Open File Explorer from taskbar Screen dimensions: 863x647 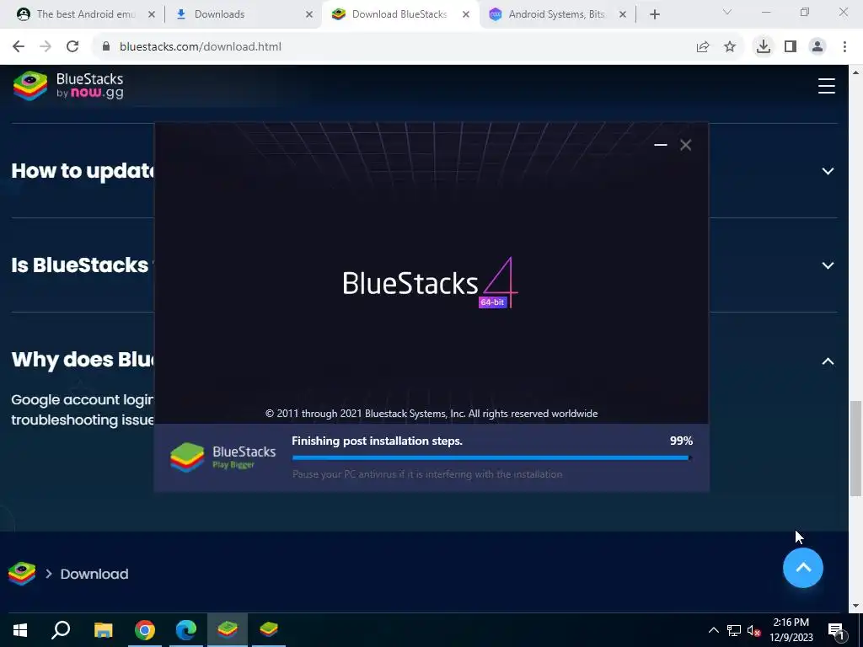pyautogui.click(x=103, y=630)
